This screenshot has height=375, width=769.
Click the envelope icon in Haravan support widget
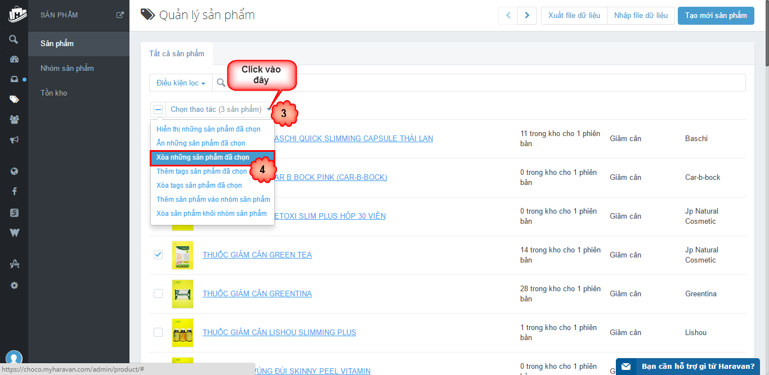point(626,367)
